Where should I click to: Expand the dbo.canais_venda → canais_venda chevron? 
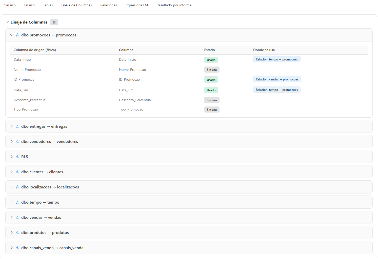(x=12, y=248)
